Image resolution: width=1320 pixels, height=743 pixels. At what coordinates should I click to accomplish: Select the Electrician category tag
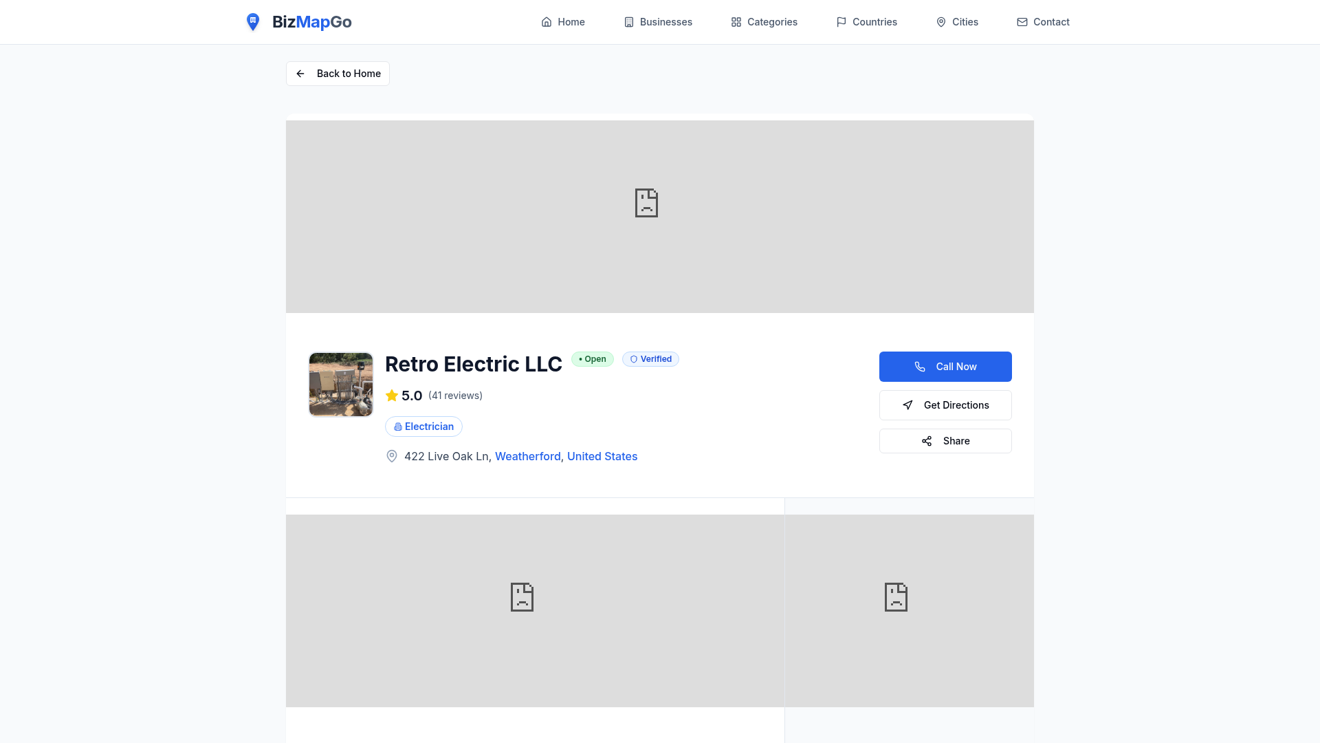(423, 427)
